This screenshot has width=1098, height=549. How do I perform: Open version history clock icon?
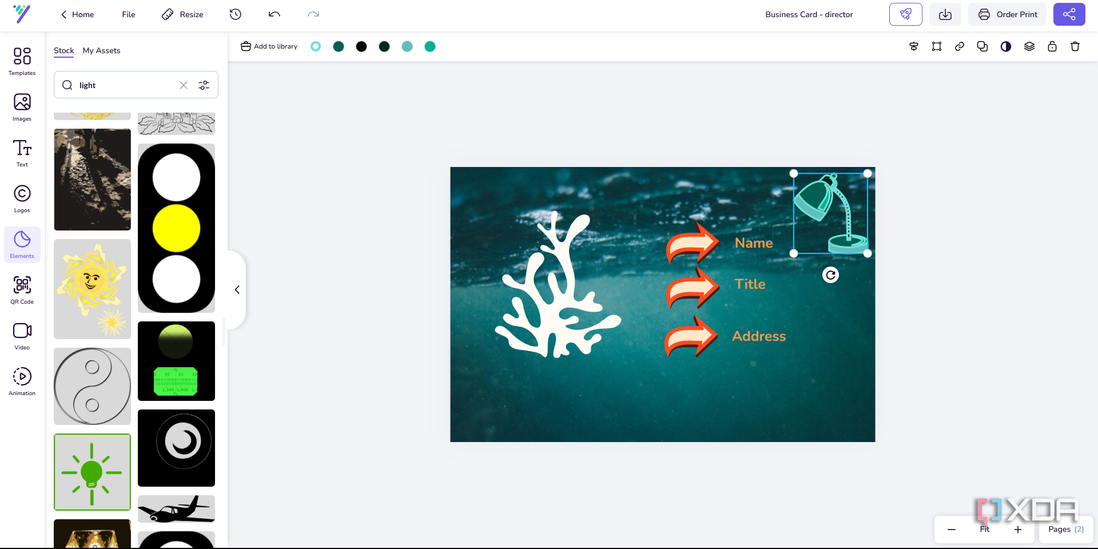(236, 14)
